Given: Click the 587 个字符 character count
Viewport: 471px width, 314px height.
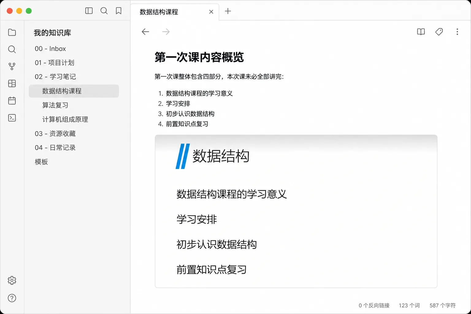Looking at the screenshot, I should coord(442,305).
